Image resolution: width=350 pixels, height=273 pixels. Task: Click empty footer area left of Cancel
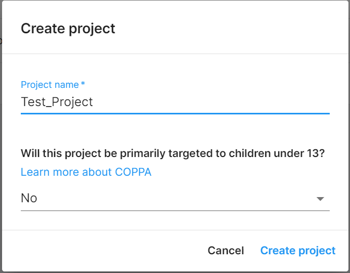pos(104,251)
